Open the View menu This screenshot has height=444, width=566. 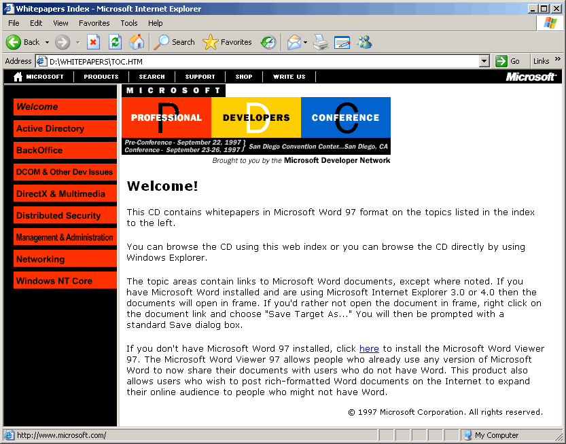pos(60,23)
